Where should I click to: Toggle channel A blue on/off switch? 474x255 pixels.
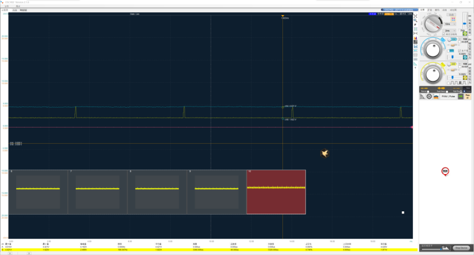click(x=452, y=39)
